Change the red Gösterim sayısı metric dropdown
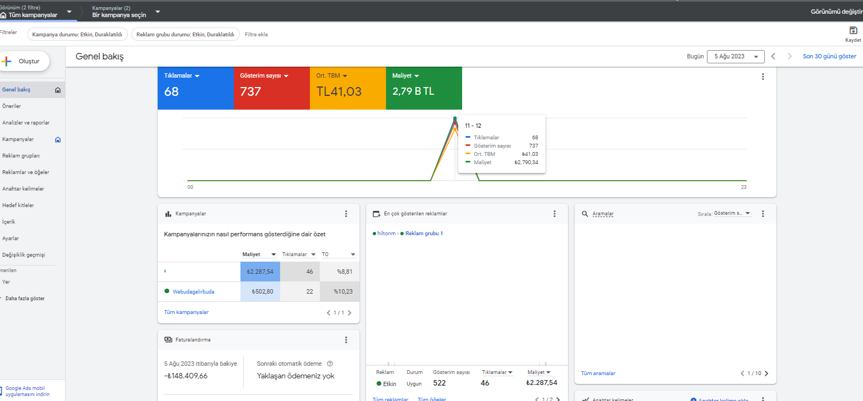 click(x=265, y=75)
